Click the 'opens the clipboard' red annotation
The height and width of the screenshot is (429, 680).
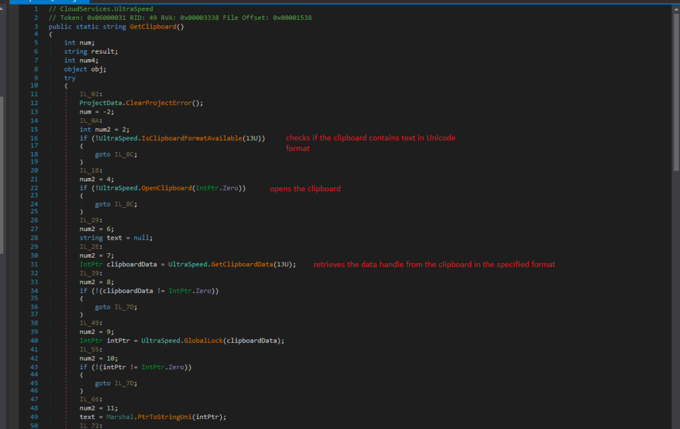click(305, 189)
